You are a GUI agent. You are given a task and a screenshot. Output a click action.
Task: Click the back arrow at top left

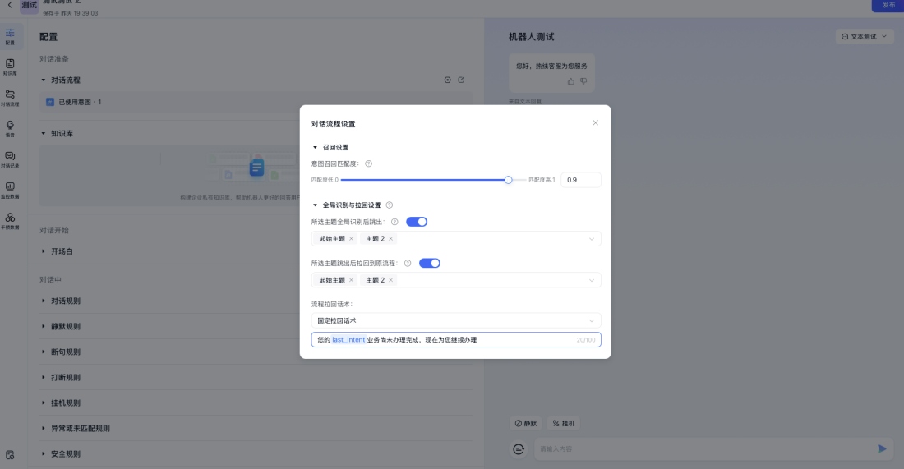pos(10,5)
